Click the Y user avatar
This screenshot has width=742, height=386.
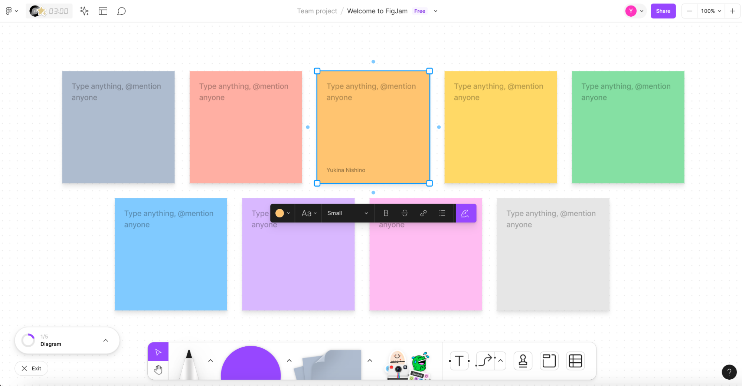click(x=631, y=11)
